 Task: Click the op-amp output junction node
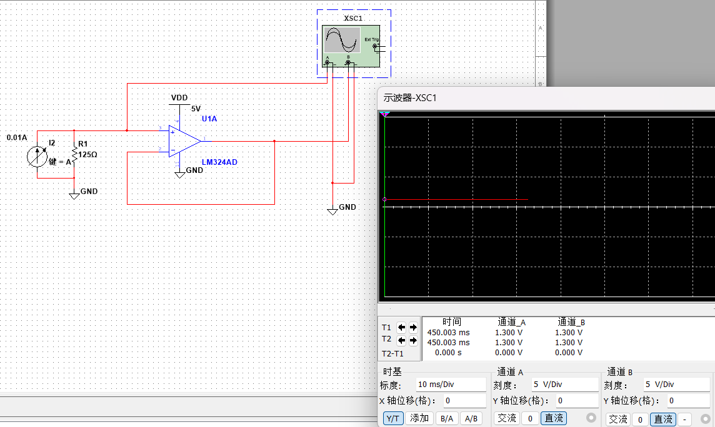pos(274,141)
